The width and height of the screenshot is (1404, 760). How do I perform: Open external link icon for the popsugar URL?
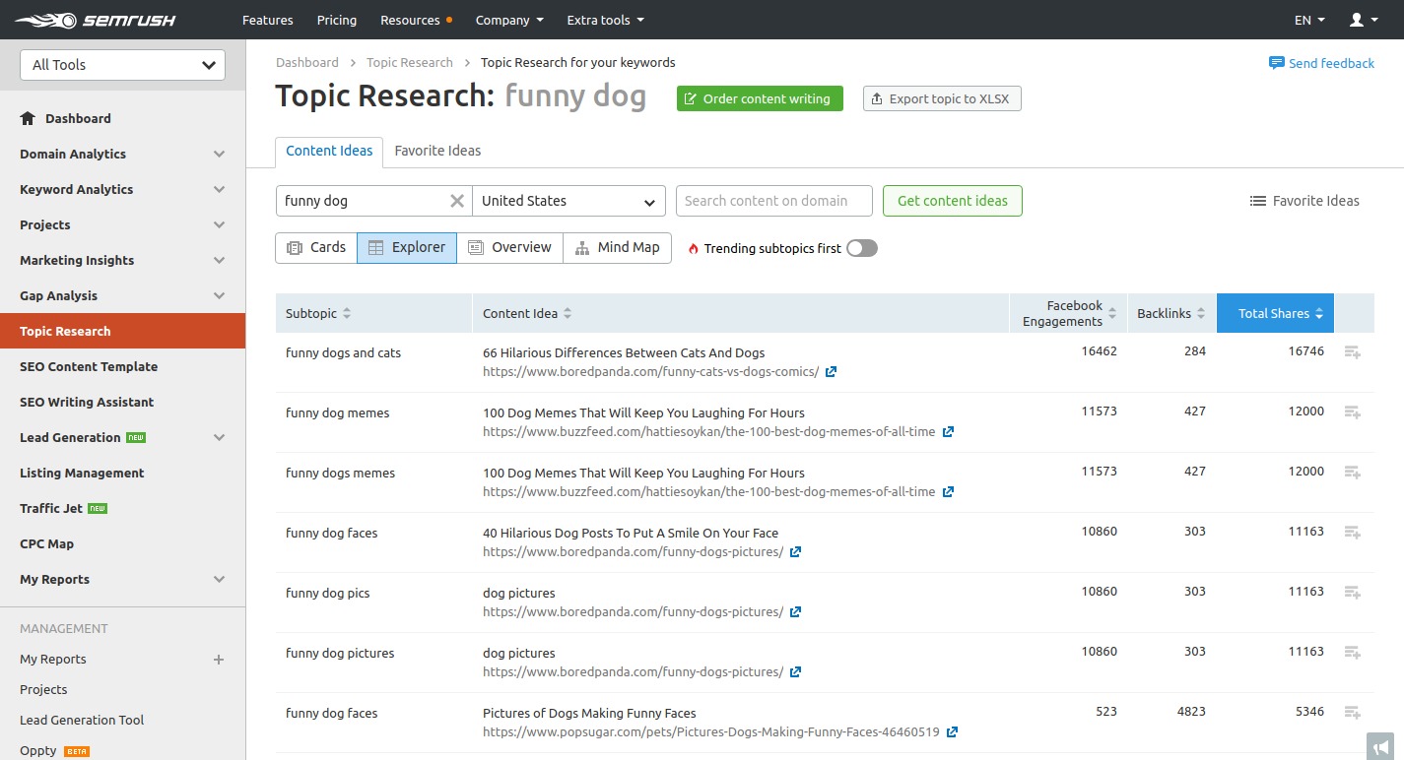point(952,732)
